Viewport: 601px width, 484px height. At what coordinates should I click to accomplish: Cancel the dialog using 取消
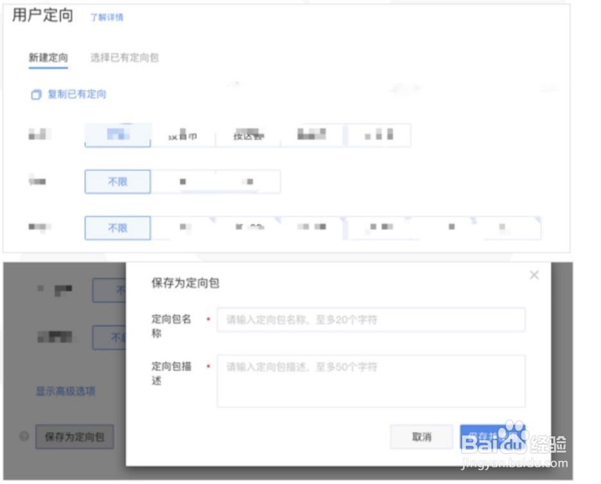pos(421,436)
